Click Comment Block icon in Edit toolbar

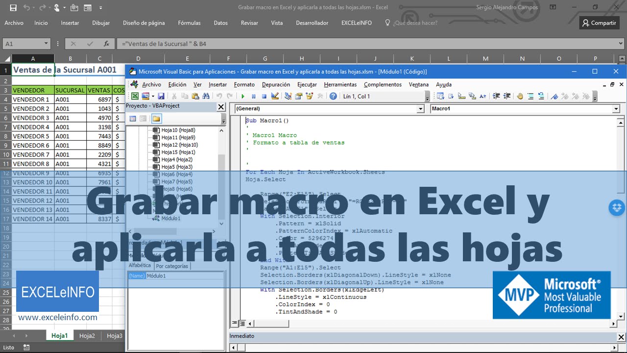[x=531, y=96]
